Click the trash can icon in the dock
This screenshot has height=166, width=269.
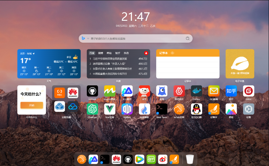tap(190, 159)
